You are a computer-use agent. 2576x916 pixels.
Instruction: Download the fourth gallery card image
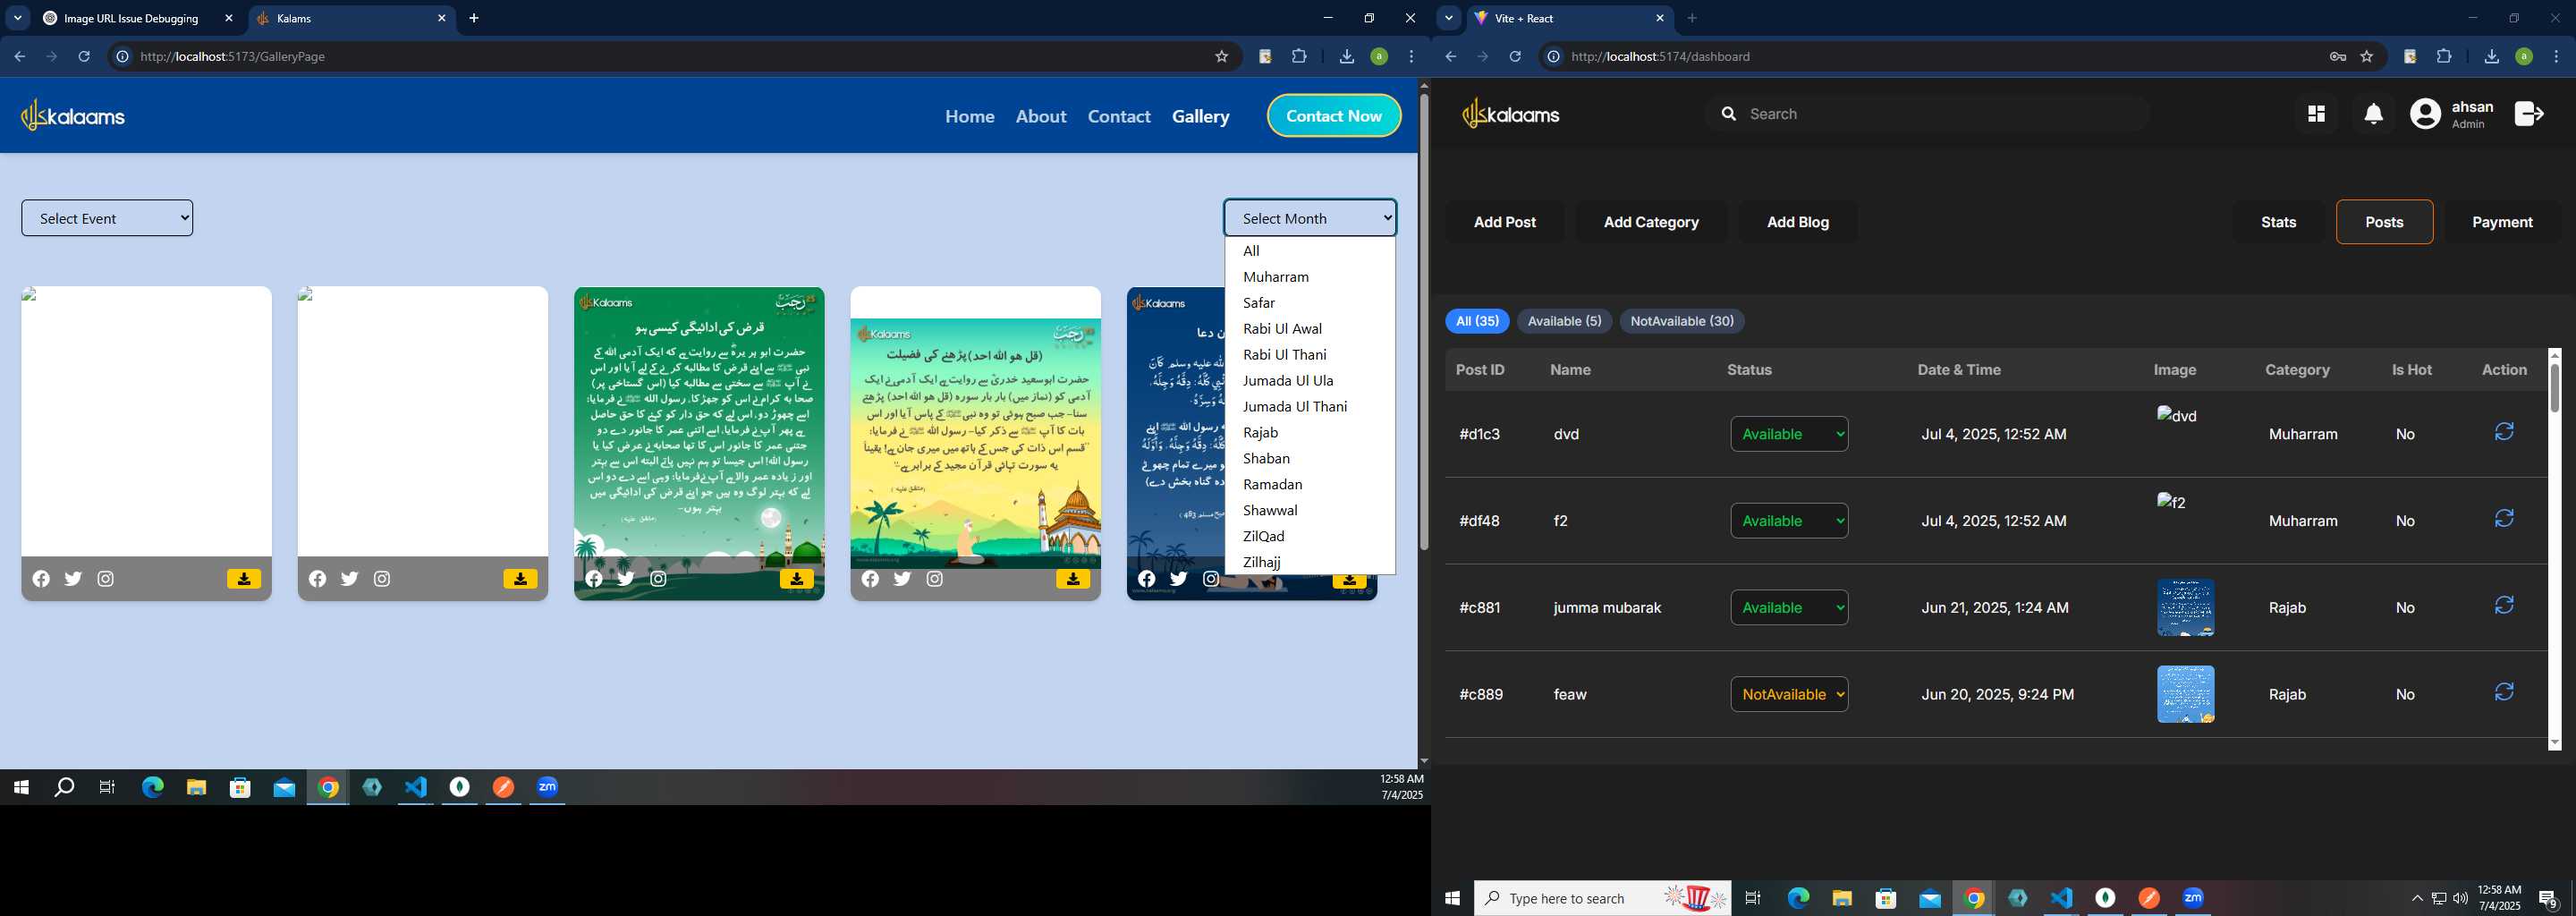[1073, 579]
